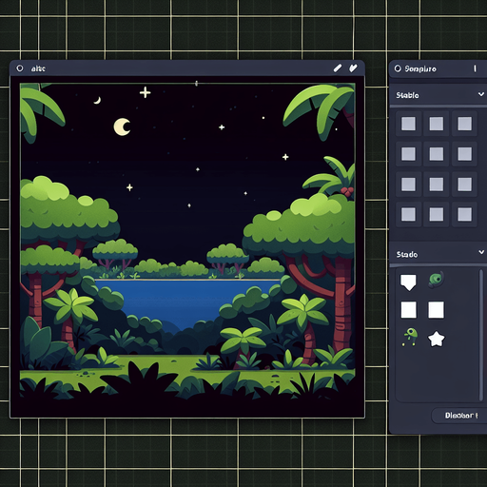This screenshot has height=487, width=487.
Task: Click the red berries on the palm
Action: [x=347, y=191]
